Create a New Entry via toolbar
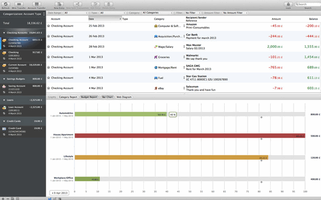 pos(59,4)
